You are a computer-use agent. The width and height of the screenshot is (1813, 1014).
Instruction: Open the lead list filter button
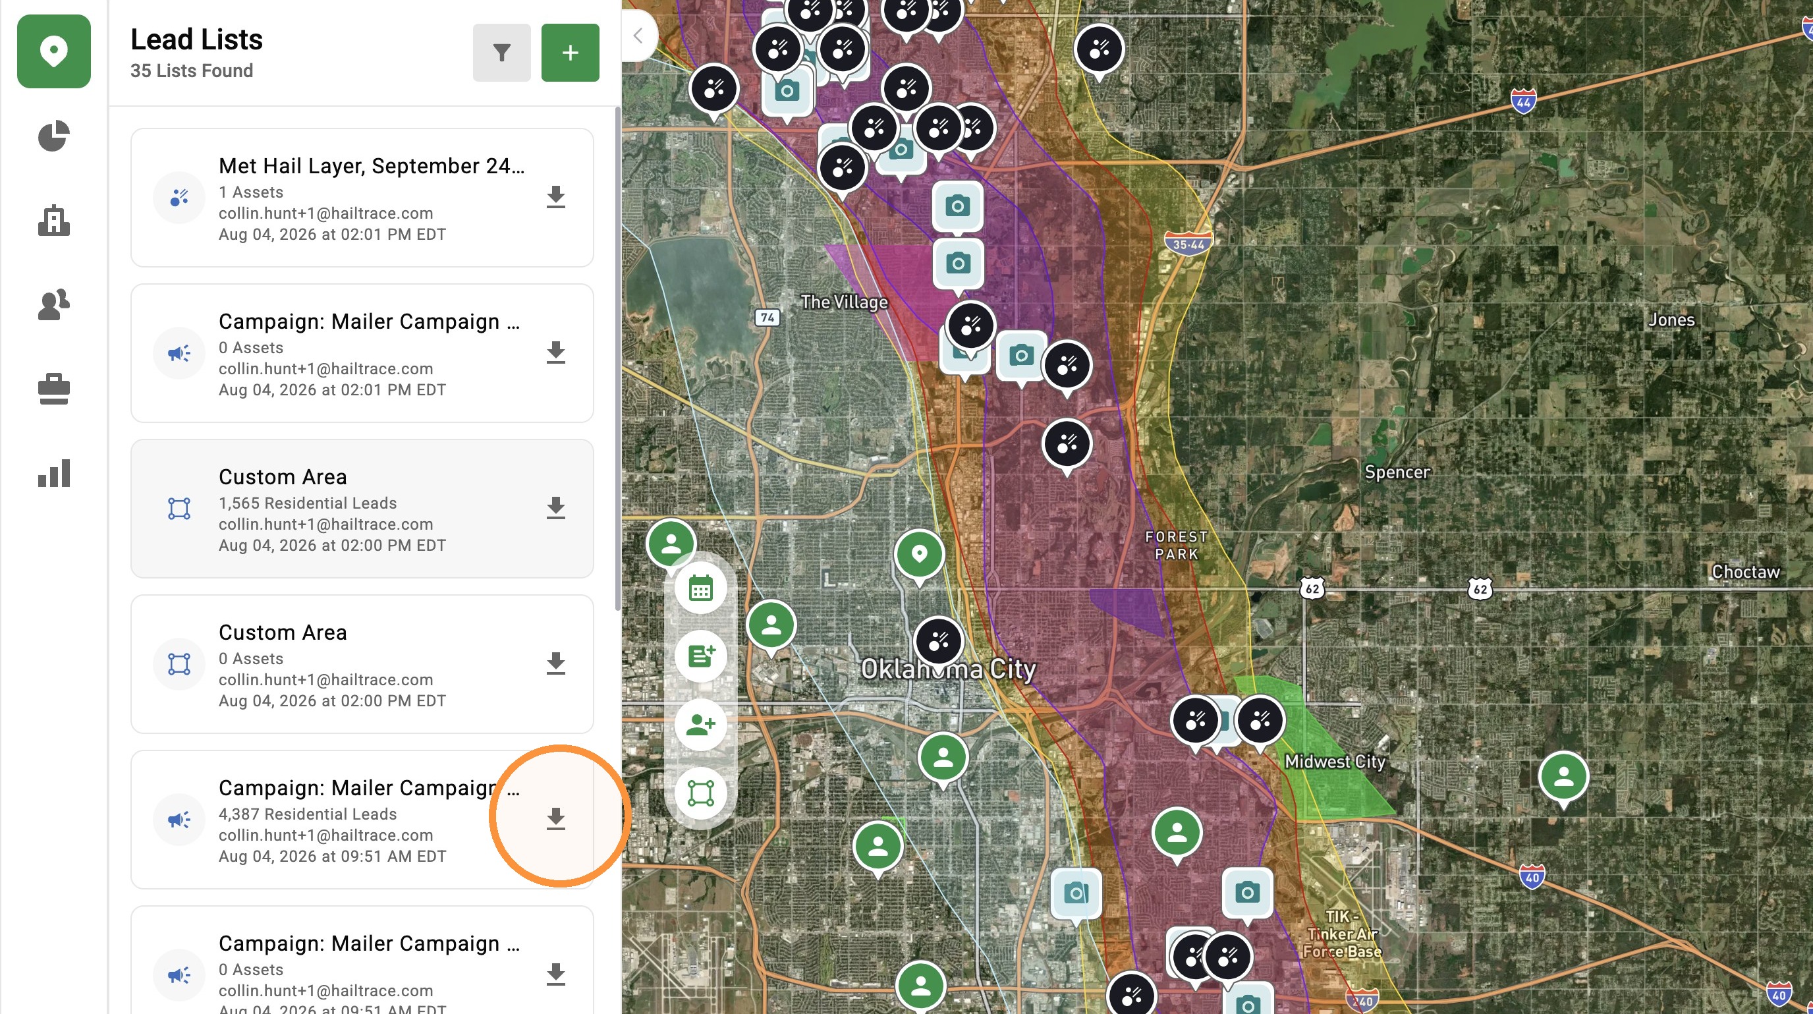click(x=501, y=53)
